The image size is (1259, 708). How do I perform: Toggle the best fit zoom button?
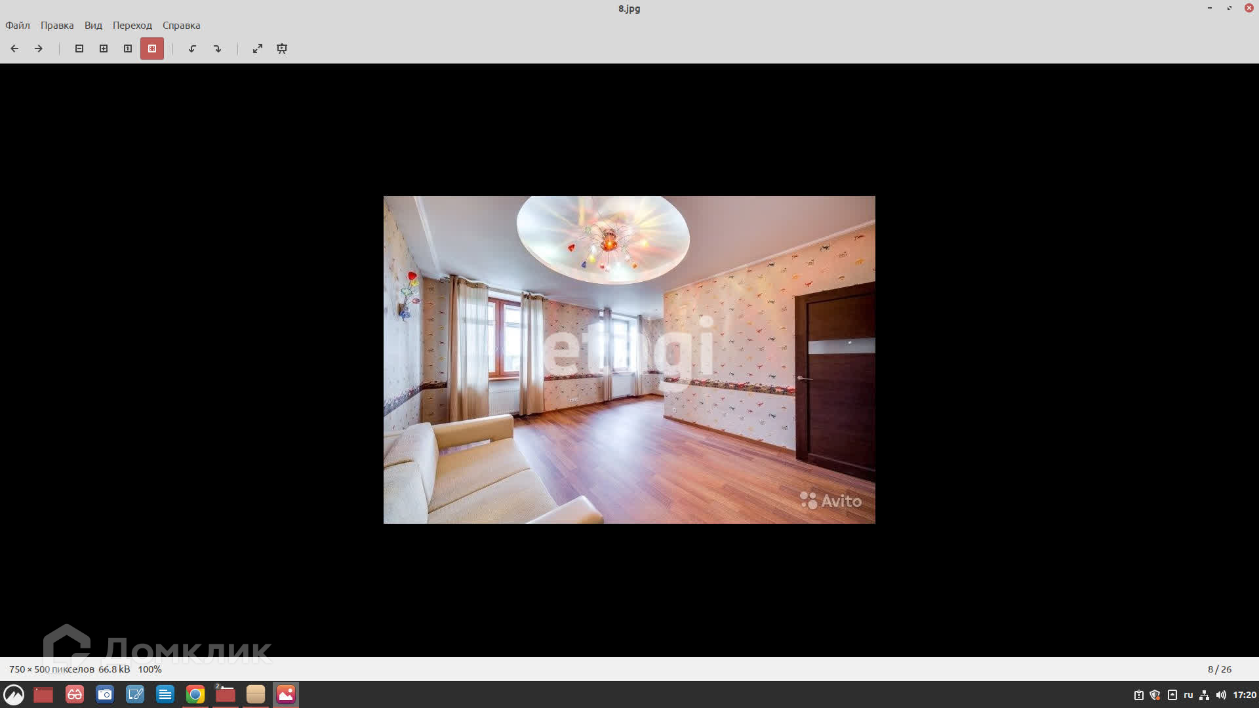pyautogui.click(x=152, y=49)
